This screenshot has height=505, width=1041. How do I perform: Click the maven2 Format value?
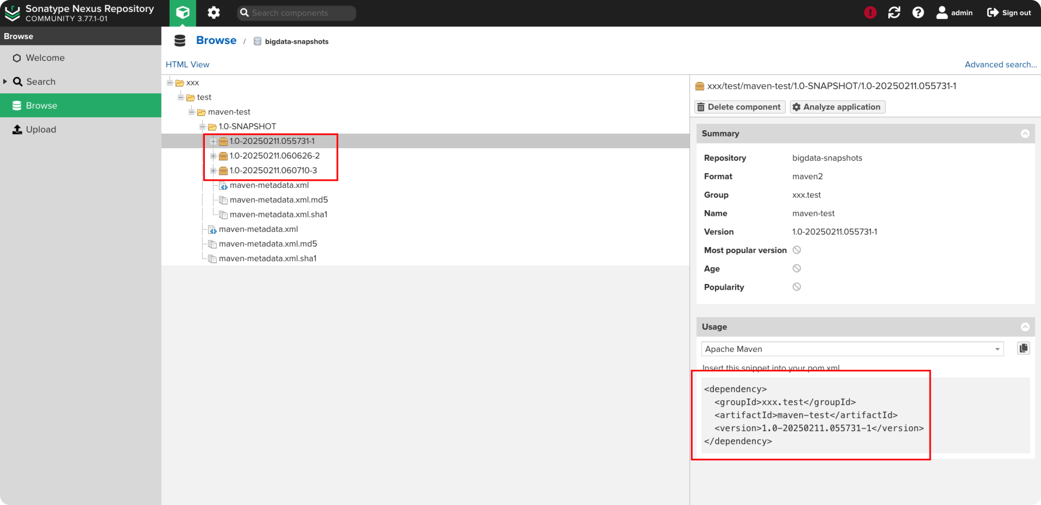807,176
